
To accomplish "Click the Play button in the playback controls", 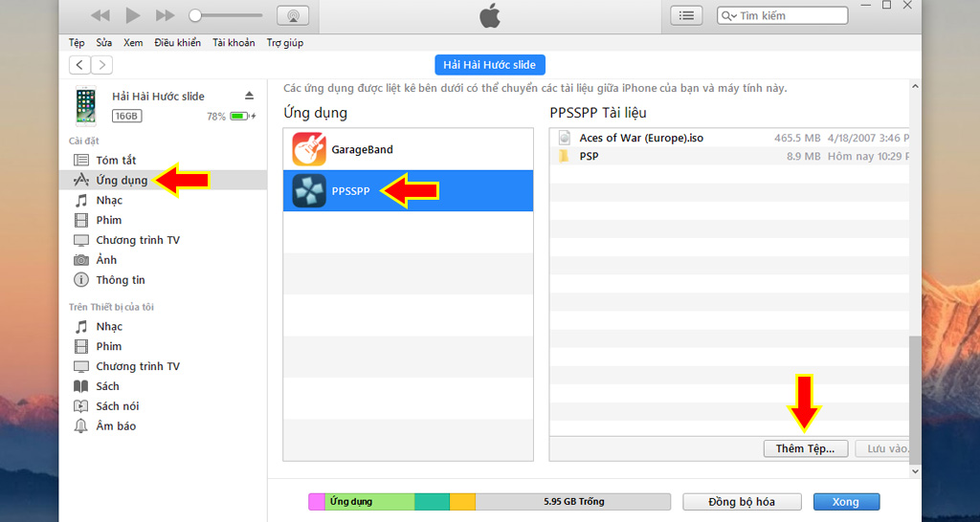I will point(133,15).
